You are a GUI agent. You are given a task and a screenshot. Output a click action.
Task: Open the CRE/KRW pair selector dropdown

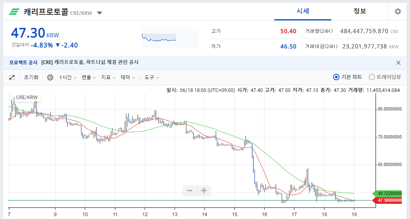click(99, 12)
